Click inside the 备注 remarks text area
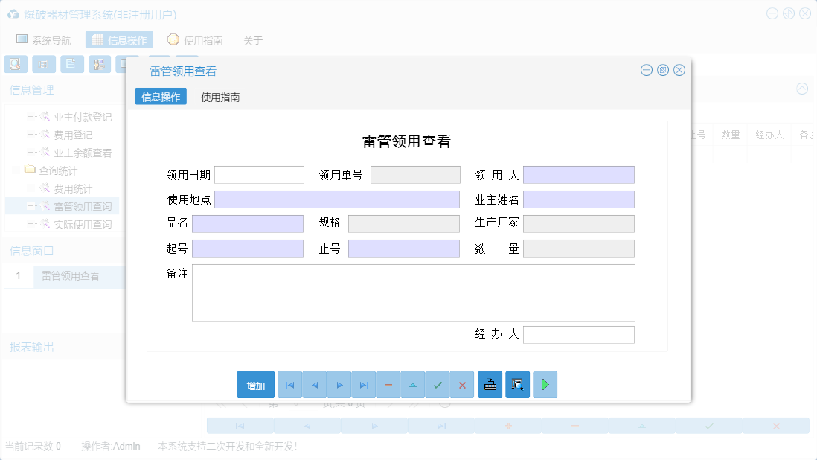This screenshot has width=817, height=460. click(413, 294)
